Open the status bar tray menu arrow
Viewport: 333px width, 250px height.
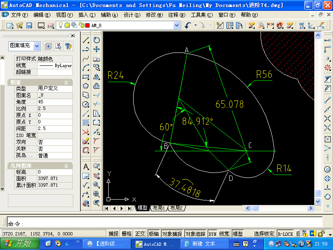(x=330, y=235)
